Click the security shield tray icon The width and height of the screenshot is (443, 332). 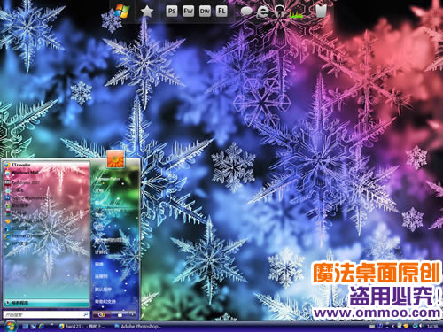(x=406, y=326)
